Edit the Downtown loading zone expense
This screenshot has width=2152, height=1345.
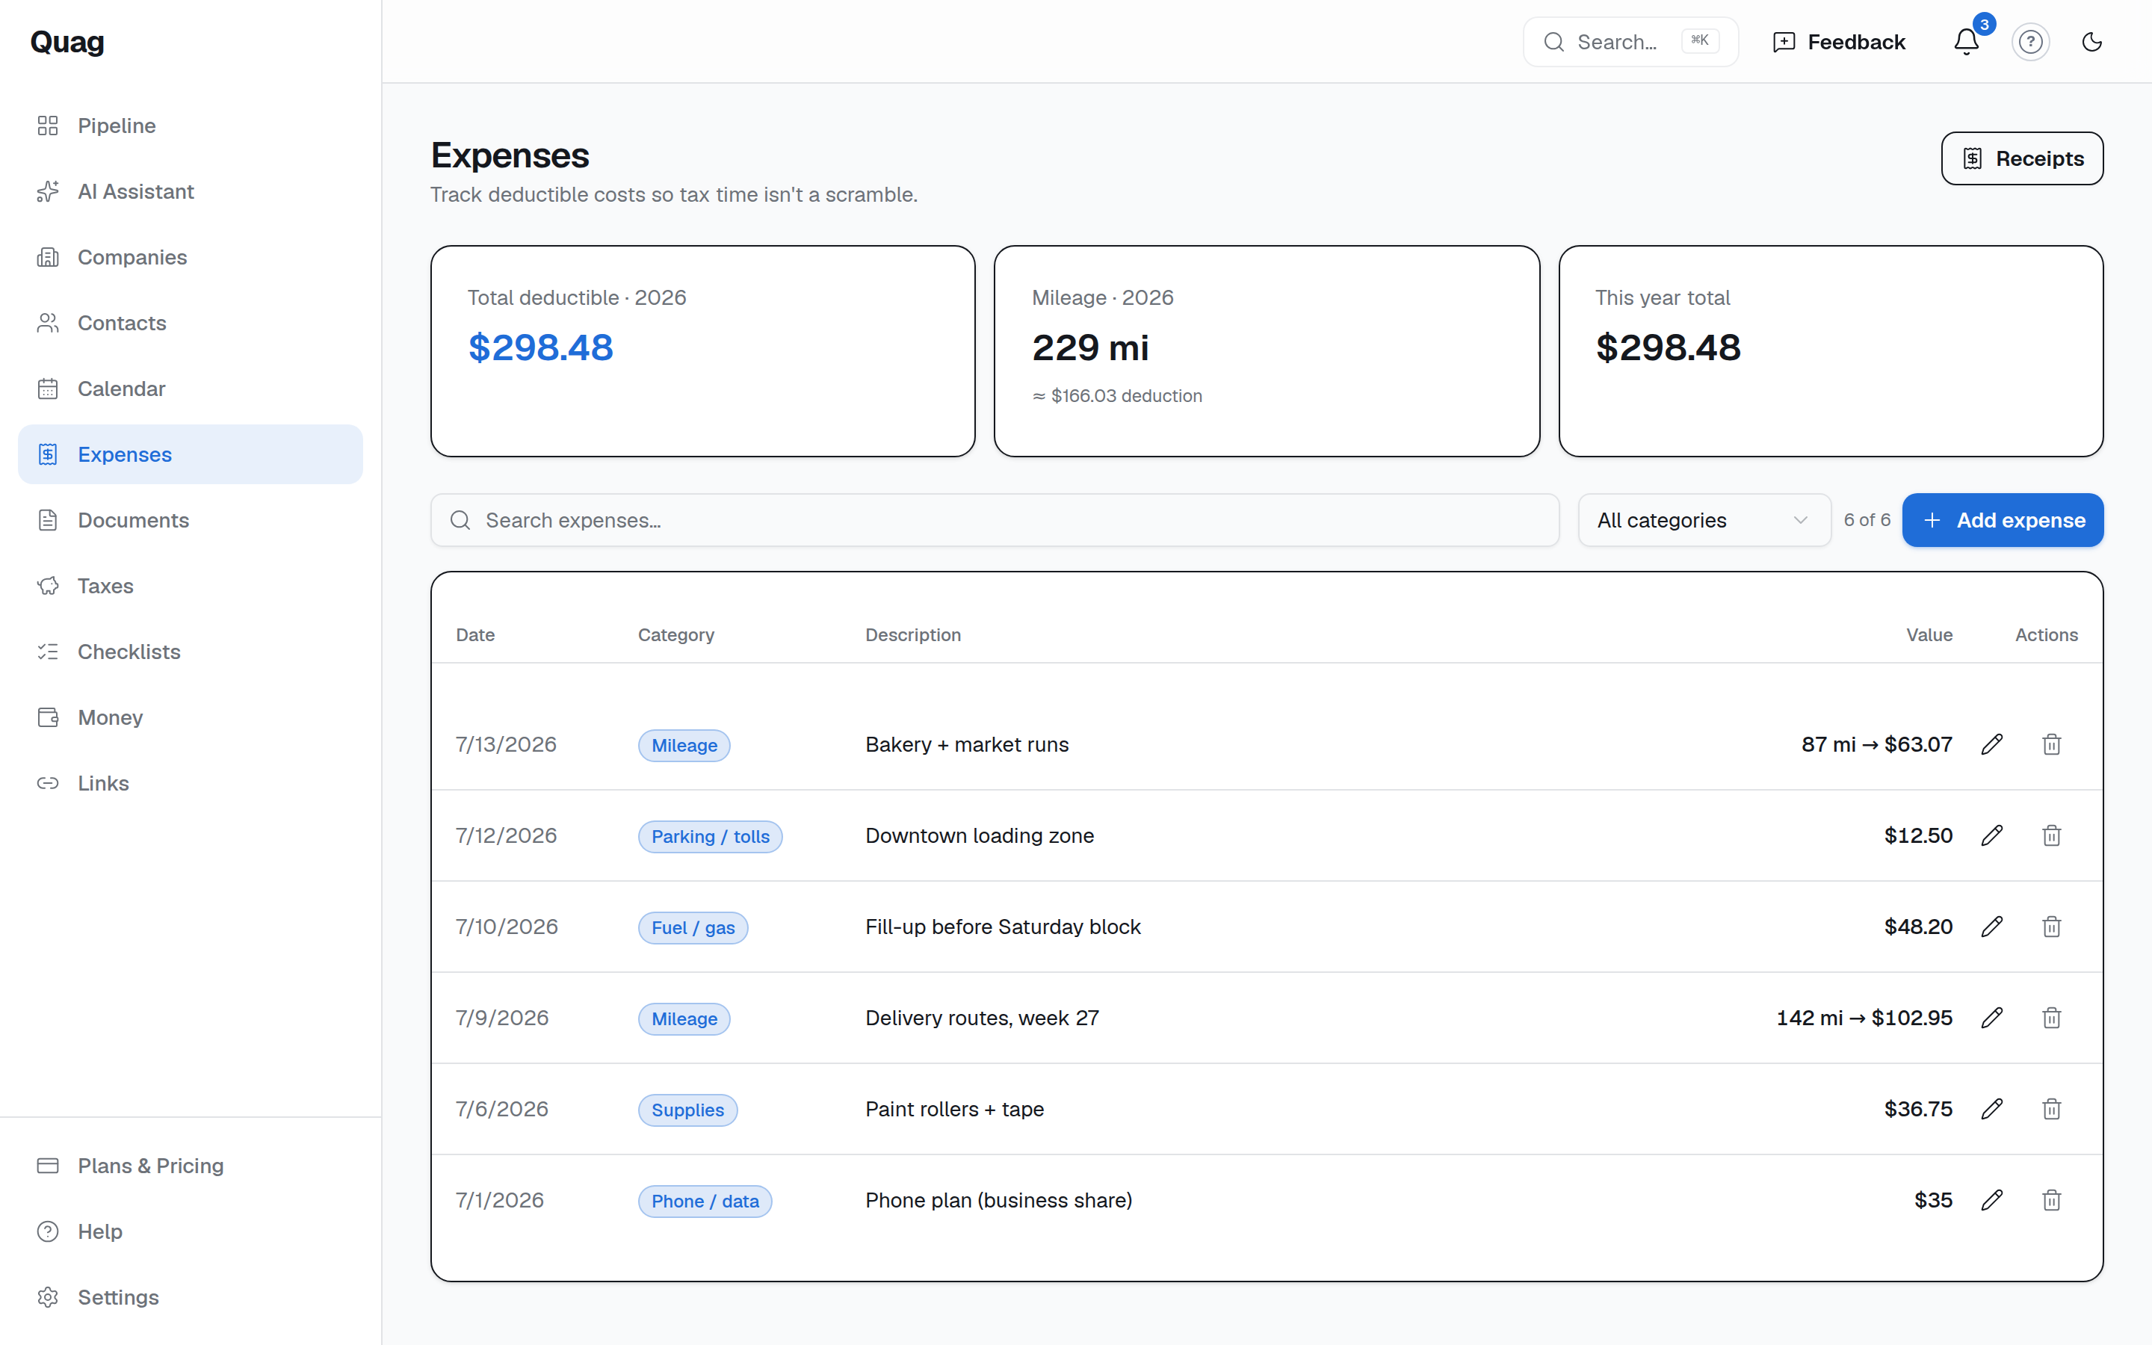coord(1992,835)
